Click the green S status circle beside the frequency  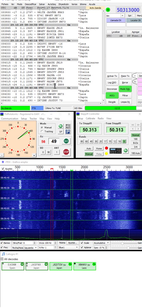point(108,10)
